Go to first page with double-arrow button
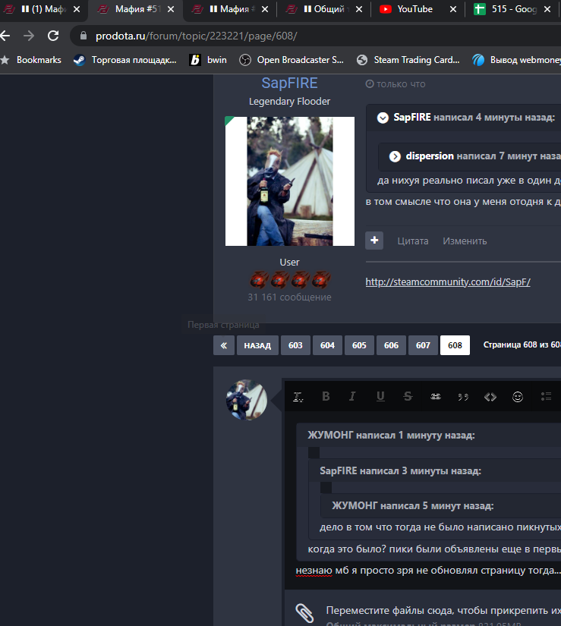 (x=223, y=345)
